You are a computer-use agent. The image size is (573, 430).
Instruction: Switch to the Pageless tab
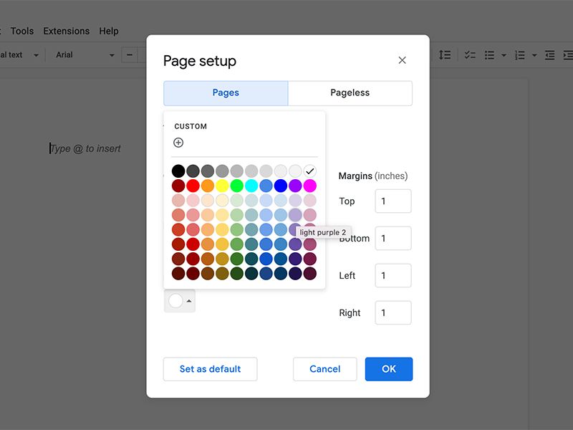pos(350,92)
